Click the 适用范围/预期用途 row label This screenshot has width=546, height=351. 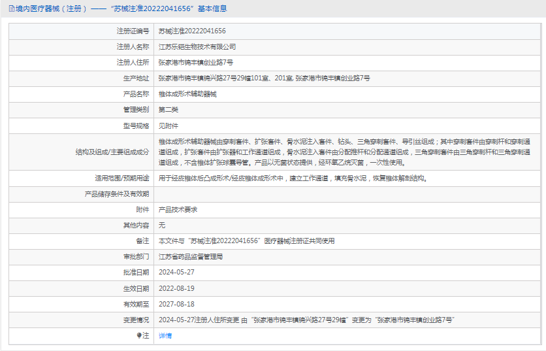tap(122, 178)
